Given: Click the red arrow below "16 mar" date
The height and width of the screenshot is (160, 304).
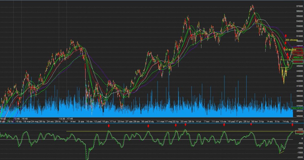Looking at the screenshot, I should point(292,125).
